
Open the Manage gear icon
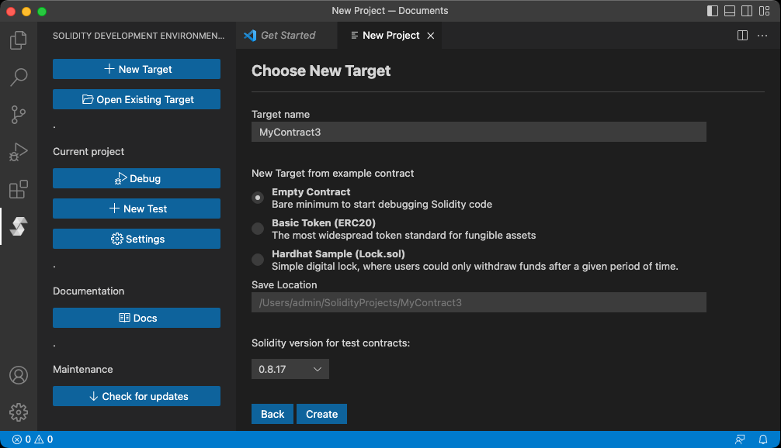(19, 412)
